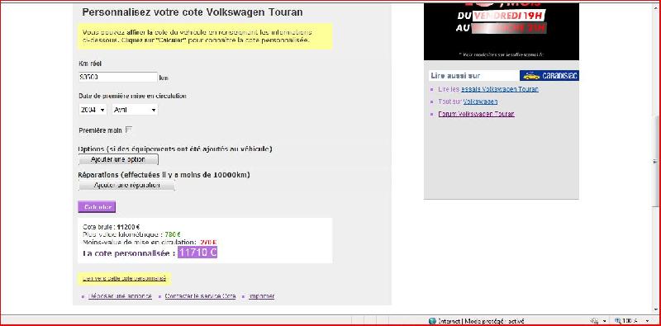The height and width of the screenshot is (326, 661).
Task: Visit the Forum Volkswagen Touran link
Action: 477,114
